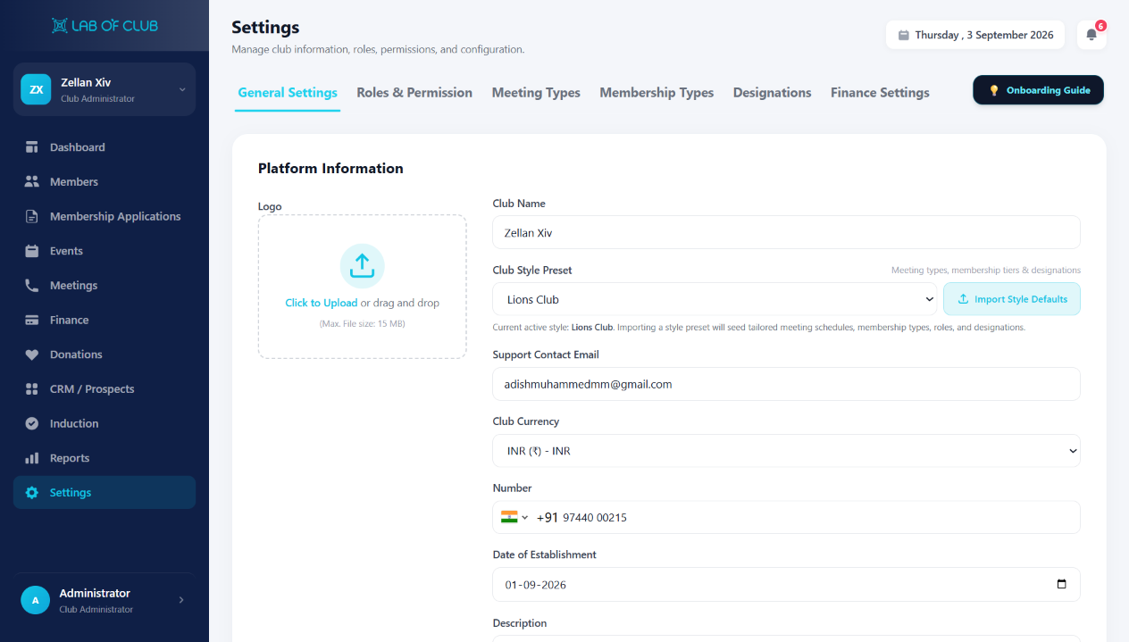Switch to Roles & Permission tab
Screen dimensions: 1129x642
tap(414, 93)
